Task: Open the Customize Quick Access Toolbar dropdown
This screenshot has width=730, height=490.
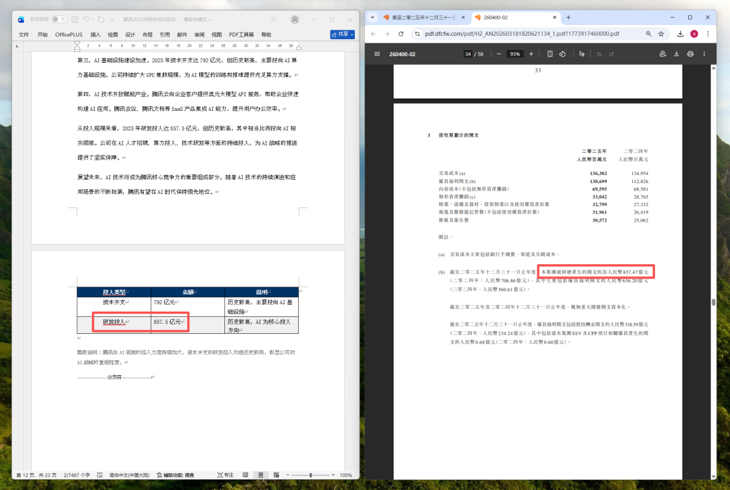Action: [x=112, y=20]
